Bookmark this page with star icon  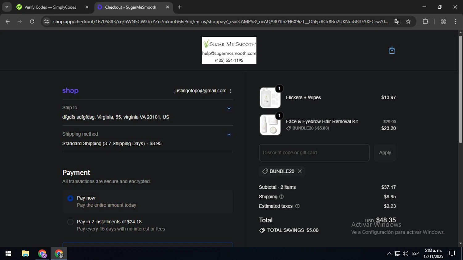[x=408, y=22]
